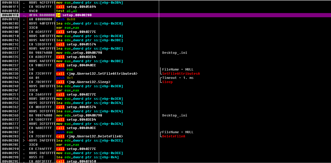Click address 00408210 in the address column
The height and width of the screenshot is (163, 331).
click(10, 36)
